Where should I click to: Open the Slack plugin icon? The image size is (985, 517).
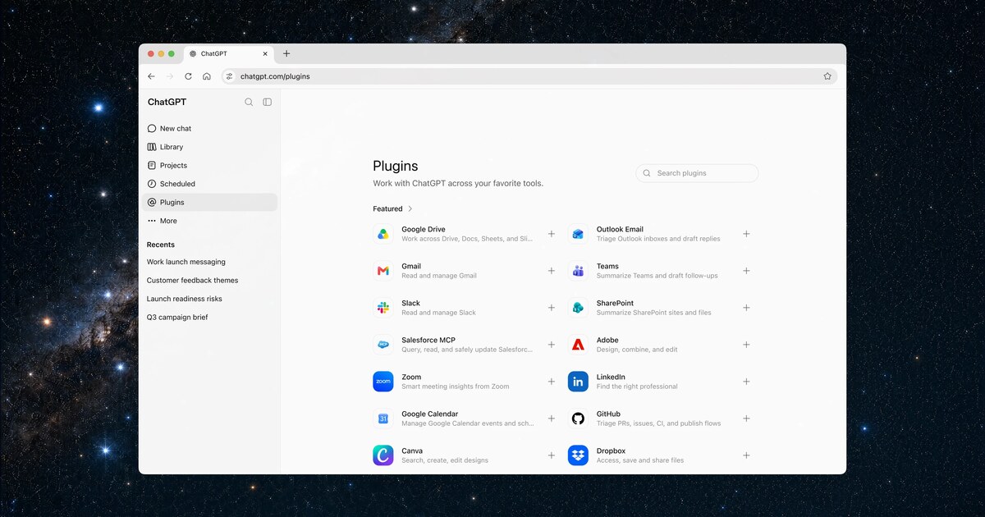click(x=383, y=308)
